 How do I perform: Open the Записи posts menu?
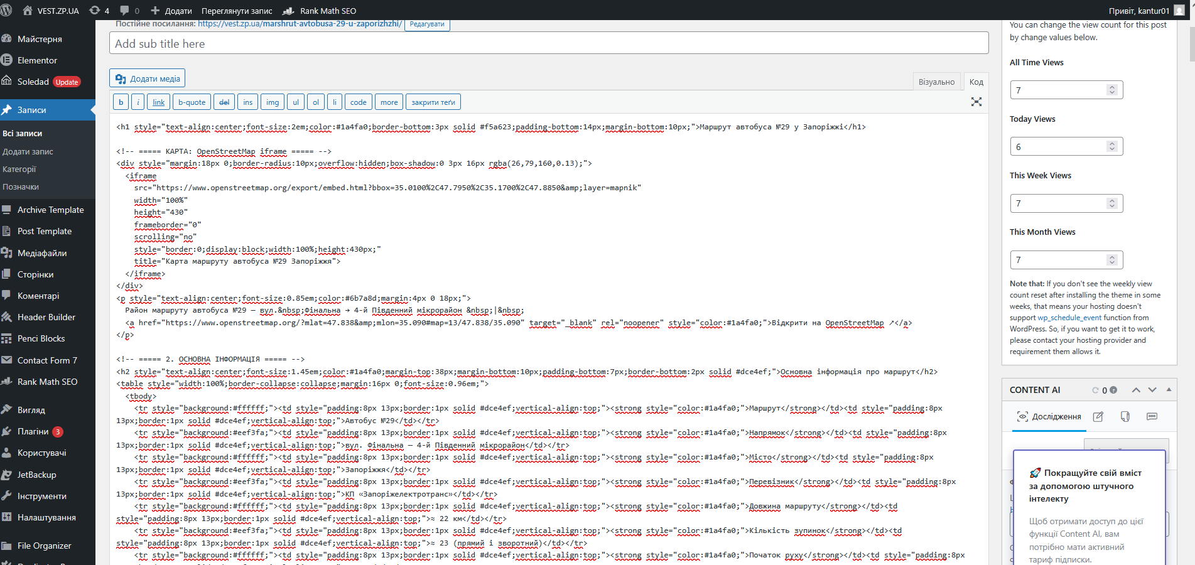pos(48,110)
